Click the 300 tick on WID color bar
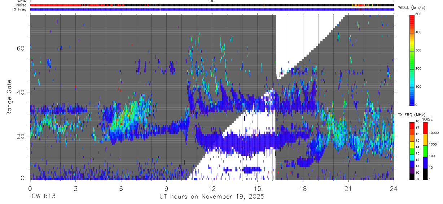Screen dimensions: 443x204 [419, 50]
